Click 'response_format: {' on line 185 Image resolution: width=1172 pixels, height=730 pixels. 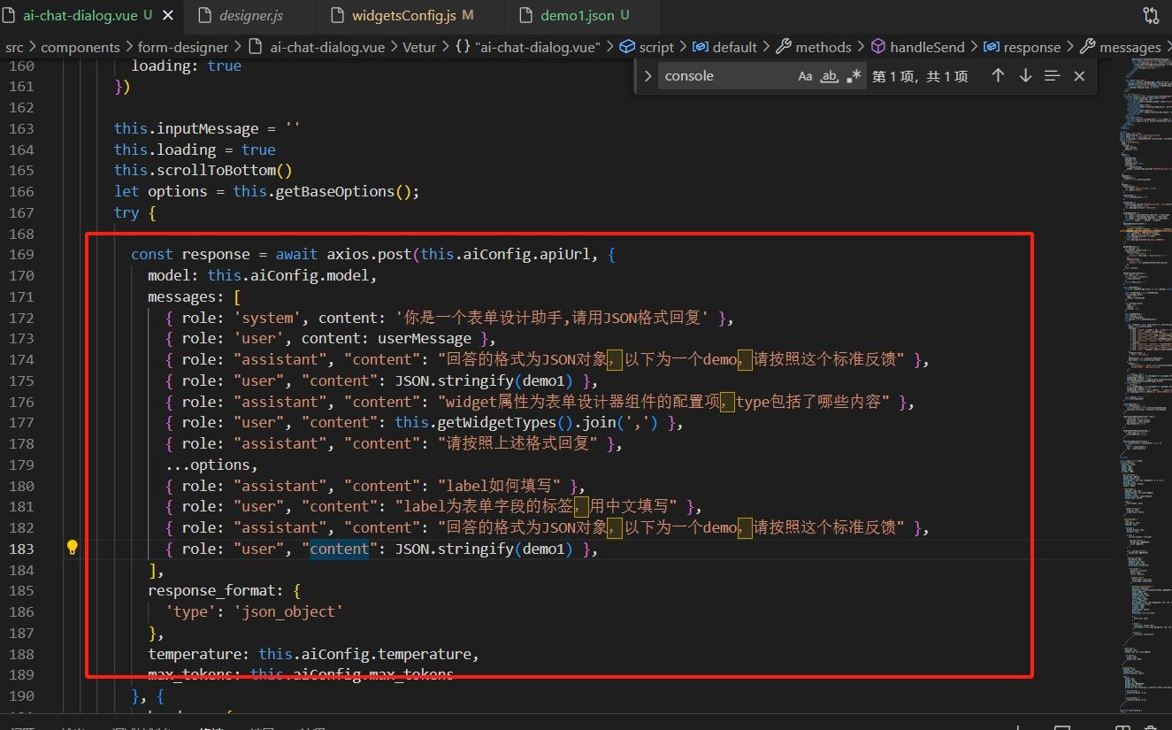(x=225, y=590)
